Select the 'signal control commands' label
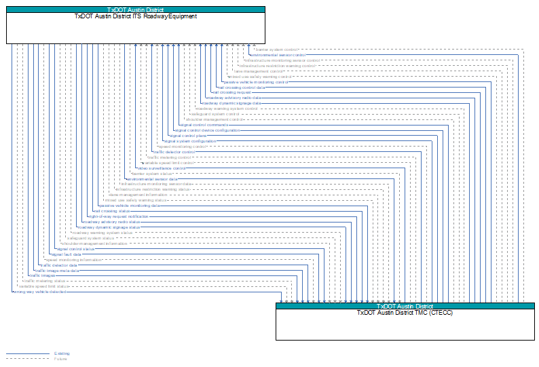This screenshot has height=367, width=539. [204, 125]
